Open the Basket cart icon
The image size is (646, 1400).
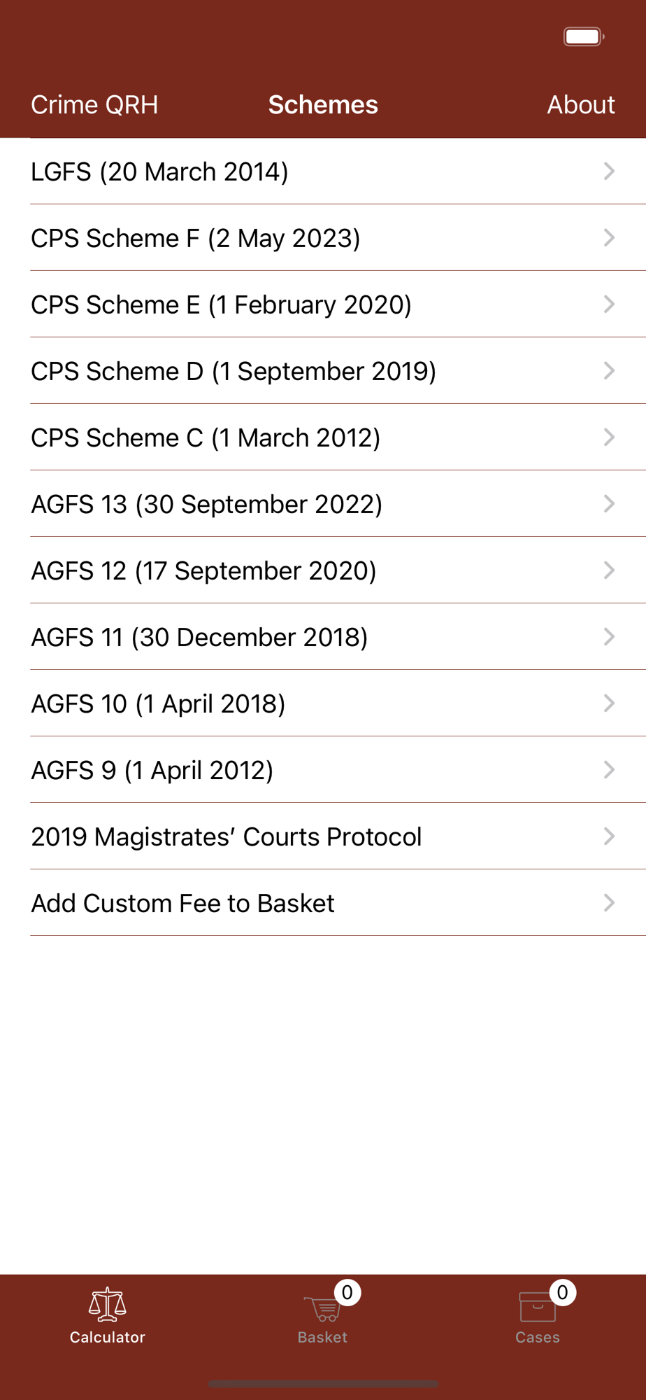[322, 1308]
